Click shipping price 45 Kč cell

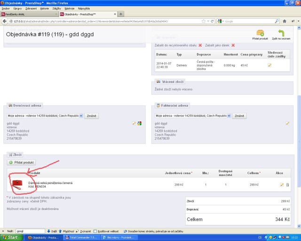click(244, 65)
